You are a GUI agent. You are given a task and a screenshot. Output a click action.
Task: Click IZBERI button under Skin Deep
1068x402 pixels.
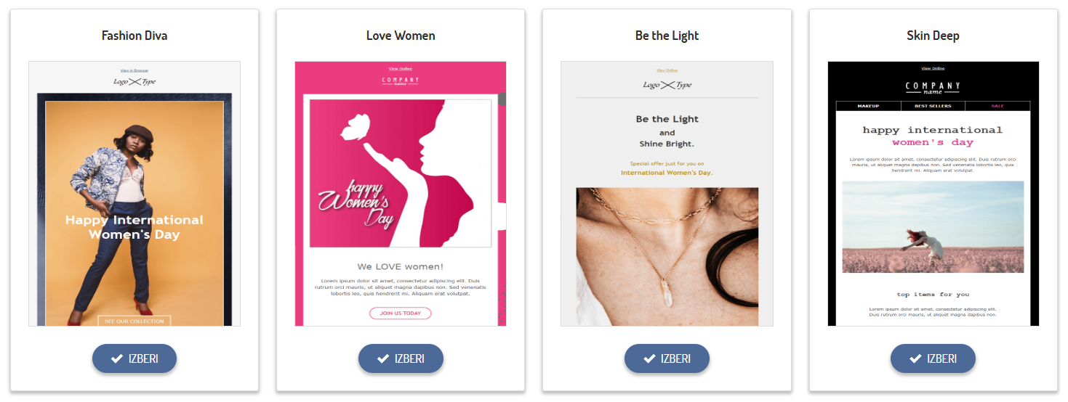tap(933, 358)
